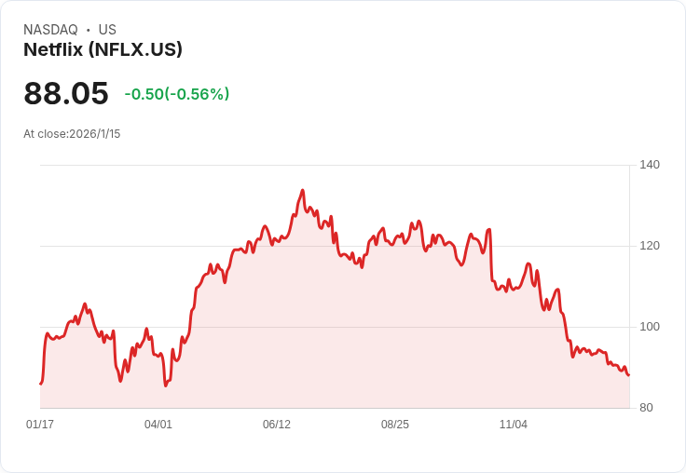Select the 04/01 date on x-axis
Screen dimensions: 686x473
[158, 425]
